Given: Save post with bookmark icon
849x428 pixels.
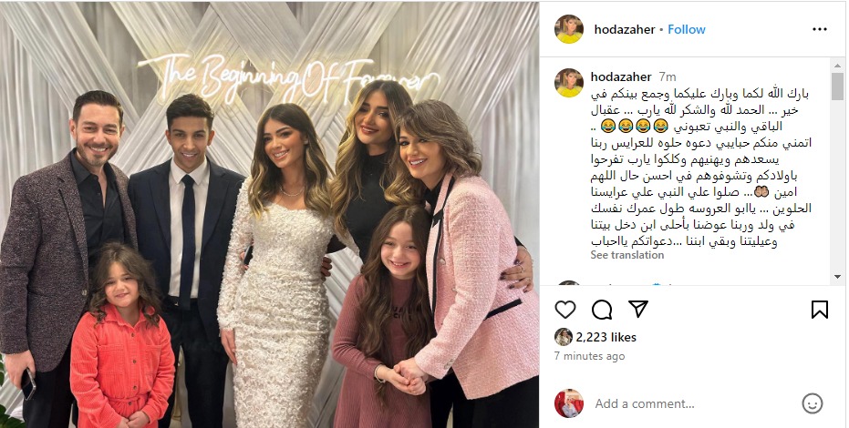Looking at the screenshot, I should tap(820, 310).
